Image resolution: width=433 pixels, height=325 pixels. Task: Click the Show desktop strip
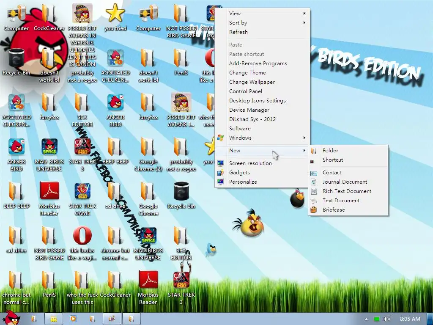pos(430,319)
